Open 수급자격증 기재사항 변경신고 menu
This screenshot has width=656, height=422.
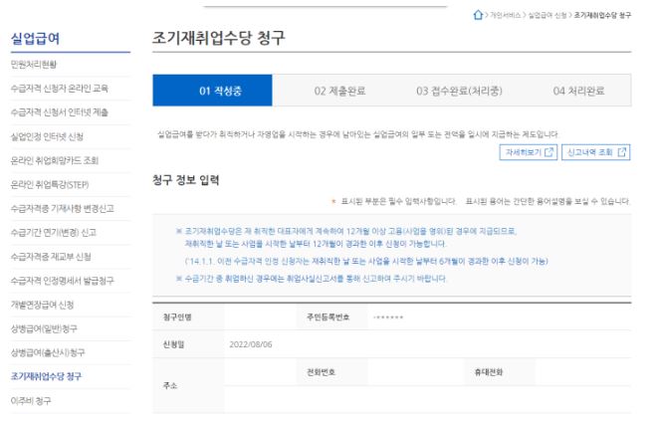63,208
